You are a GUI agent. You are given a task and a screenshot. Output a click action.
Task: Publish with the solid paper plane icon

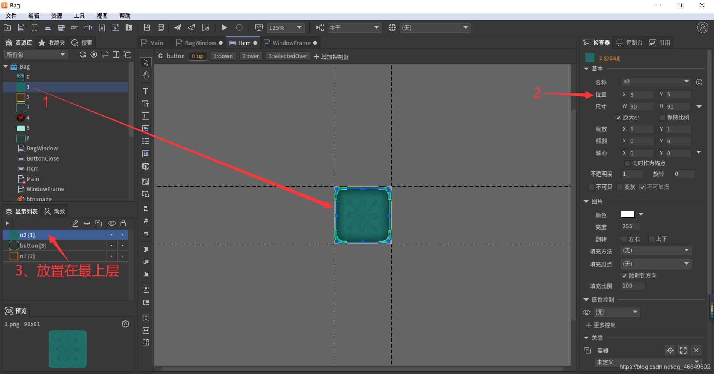[178, 27]
